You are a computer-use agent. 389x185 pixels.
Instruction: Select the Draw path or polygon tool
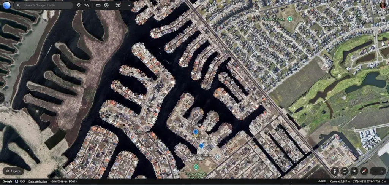click(87, 5)
